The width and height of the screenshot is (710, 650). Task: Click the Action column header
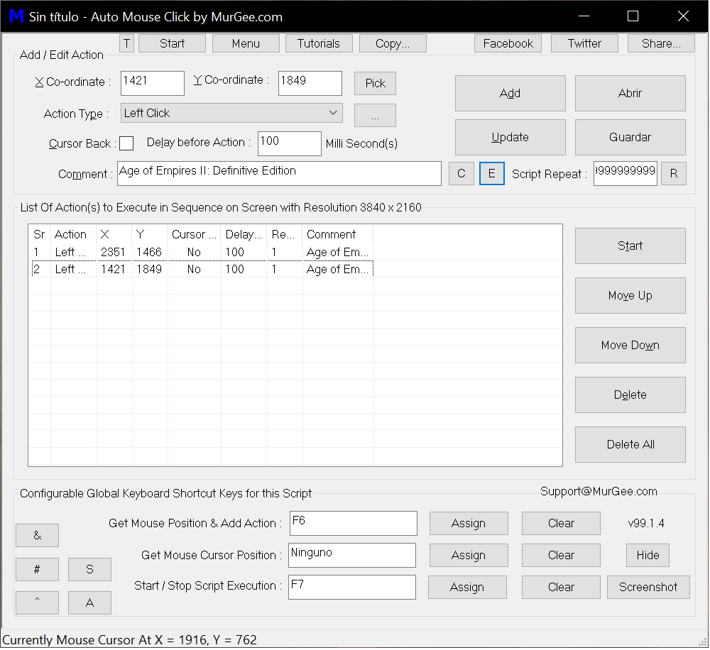(72, 234)
